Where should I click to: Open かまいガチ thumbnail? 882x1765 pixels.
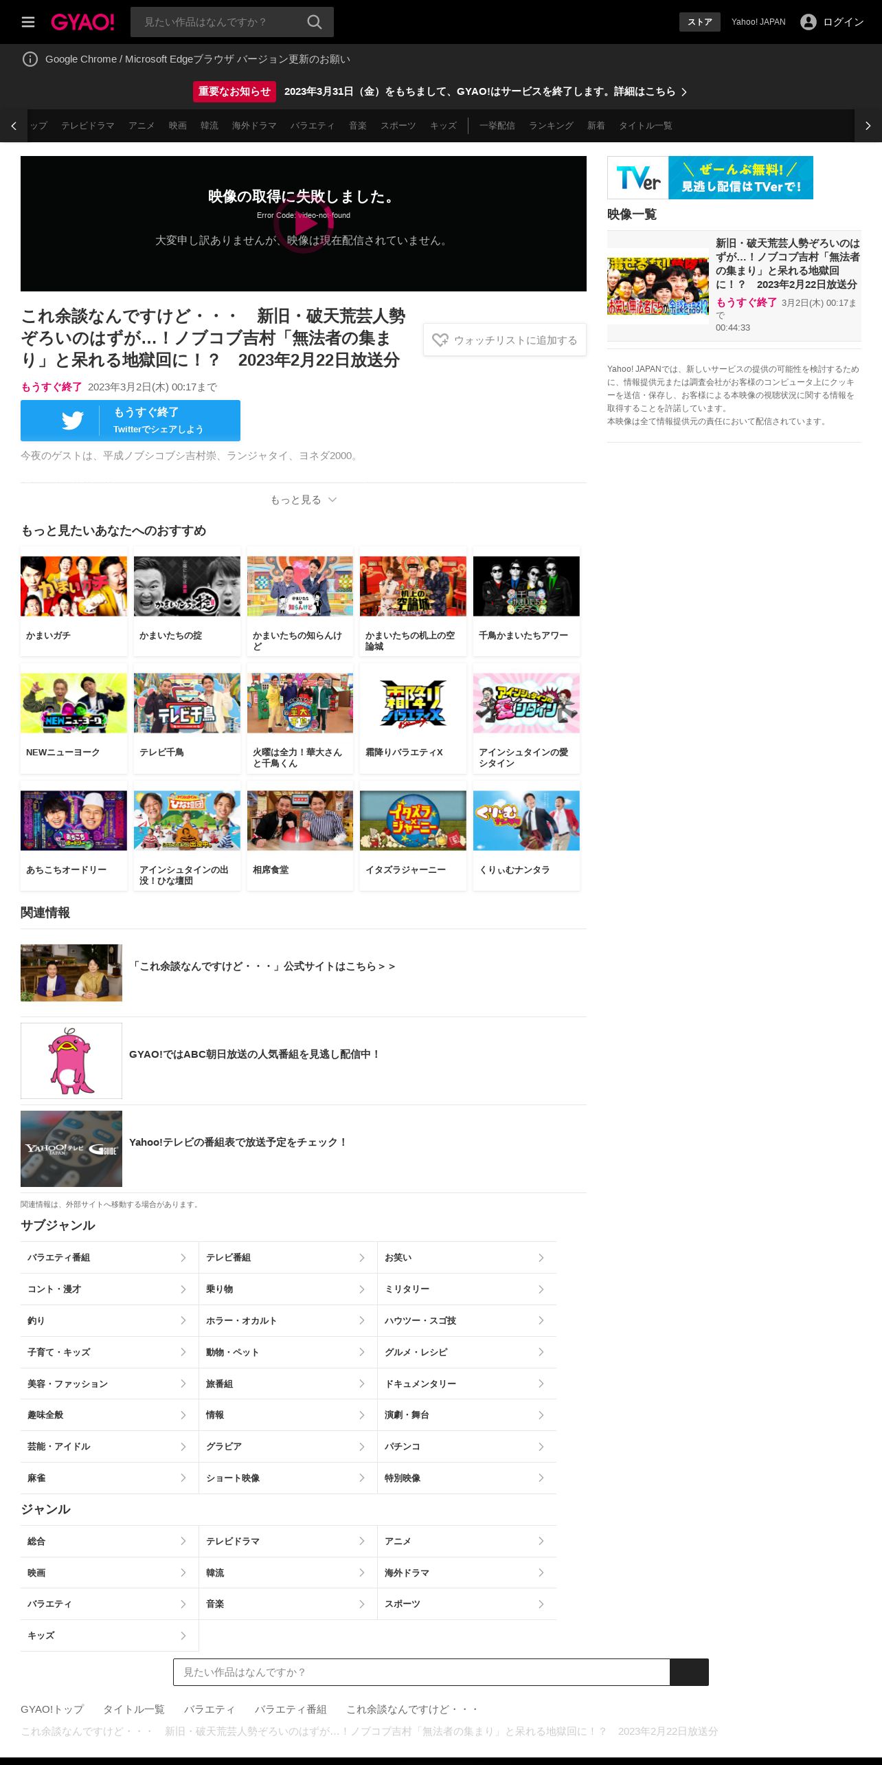click(x=74, y=586)
